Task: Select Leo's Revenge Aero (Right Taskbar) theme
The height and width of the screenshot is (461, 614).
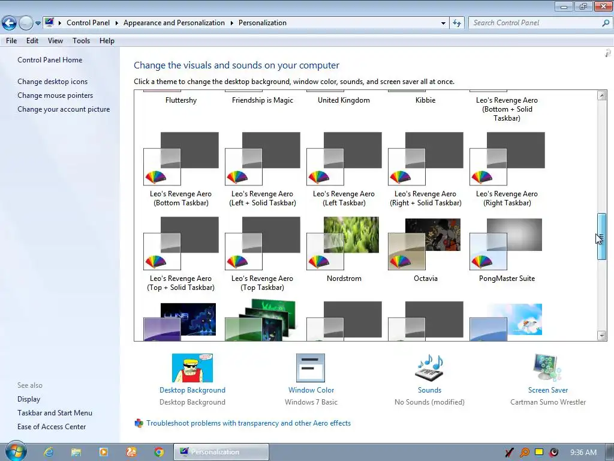Action: pos(507,169)
